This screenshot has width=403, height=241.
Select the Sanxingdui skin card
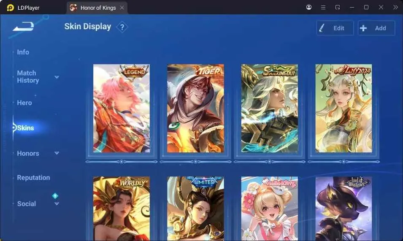[x=269, y=108]
